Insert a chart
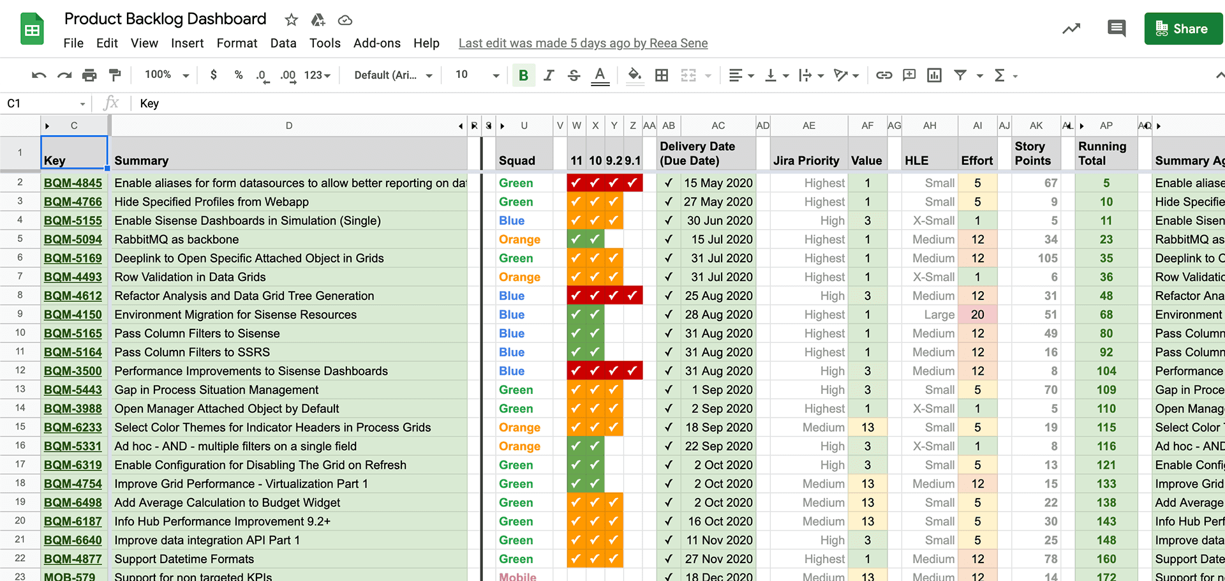Viewport: 1225px width, 581px height. point(934,75)
